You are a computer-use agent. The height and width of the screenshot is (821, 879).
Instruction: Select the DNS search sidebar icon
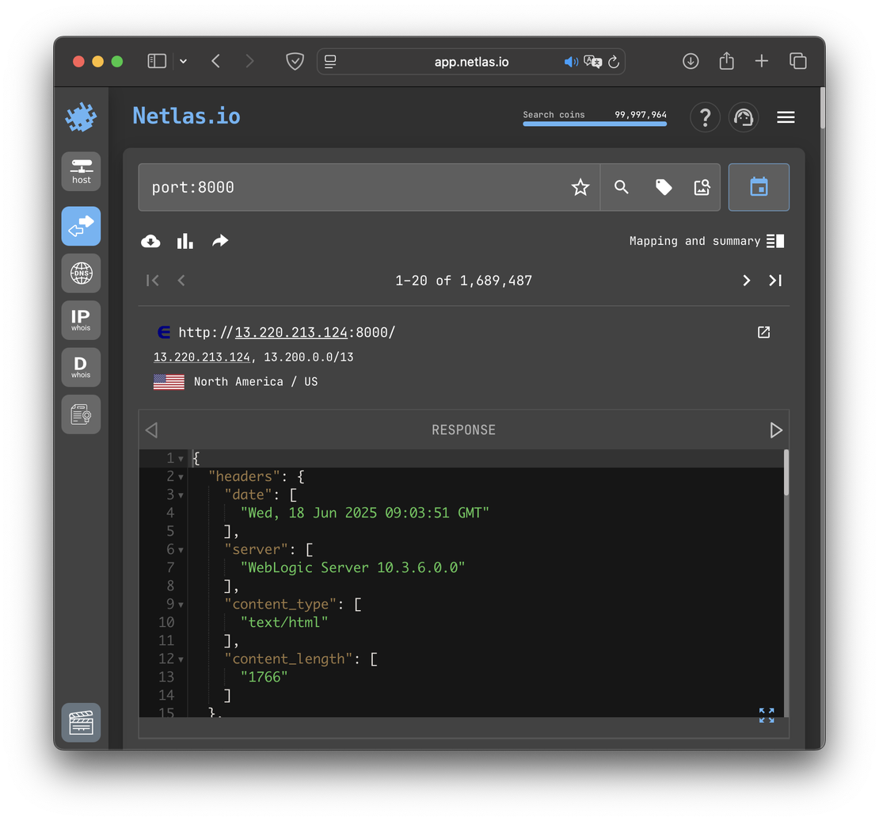coord(81,273)
